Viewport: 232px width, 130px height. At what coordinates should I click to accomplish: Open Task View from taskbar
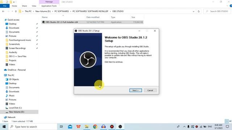click(x=61, y=127)
